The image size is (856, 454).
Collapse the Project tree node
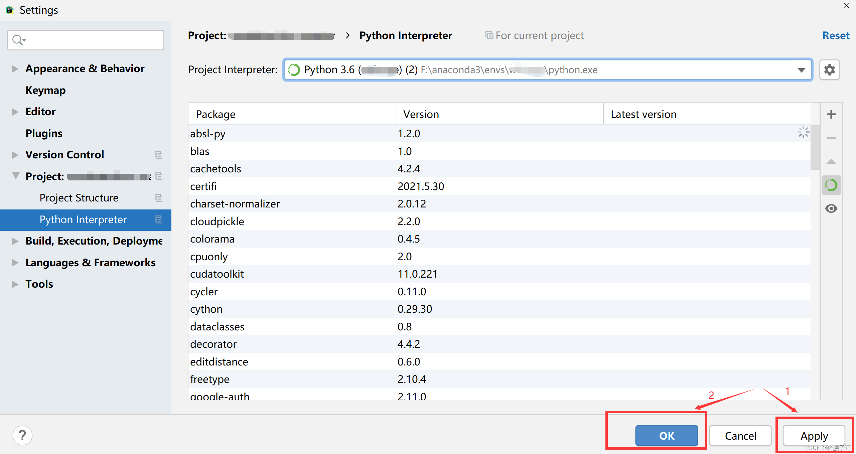point(15,176)
